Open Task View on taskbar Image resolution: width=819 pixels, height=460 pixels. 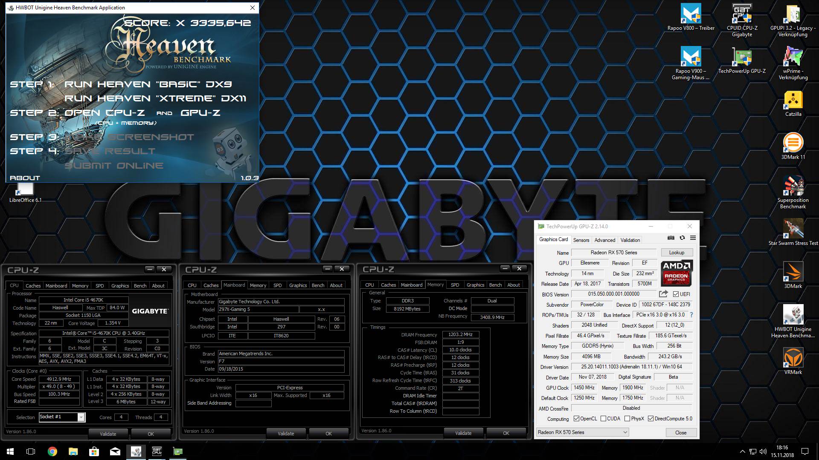(x=31, y=451)
